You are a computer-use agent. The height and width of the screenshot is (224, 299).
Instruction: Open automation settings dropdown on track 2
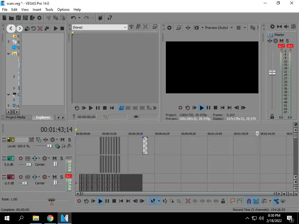[x=49, y=158]
